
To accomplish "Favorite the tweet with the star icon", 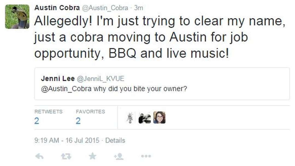I will pos(93,156).
